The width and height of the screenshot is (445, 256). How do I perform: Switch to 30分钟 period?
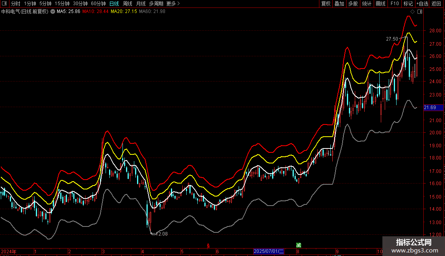[80, 4]
